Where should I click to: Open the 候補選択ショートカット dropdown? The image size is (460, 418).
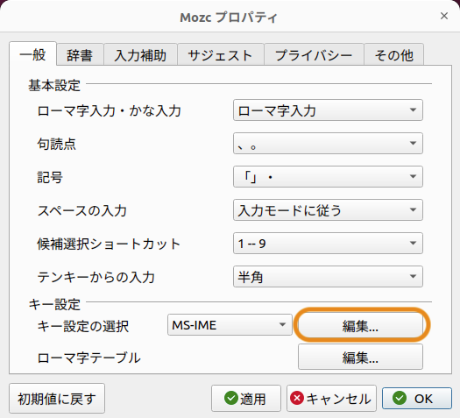tap(328, 243)
